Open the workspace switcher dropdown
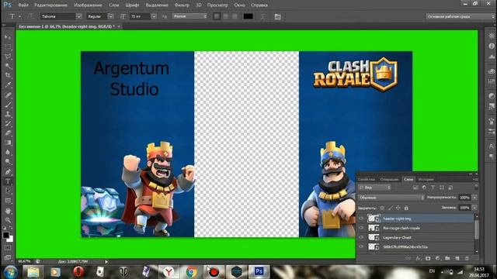The height and width of the screenshot is (279, 497). (460, 16)
